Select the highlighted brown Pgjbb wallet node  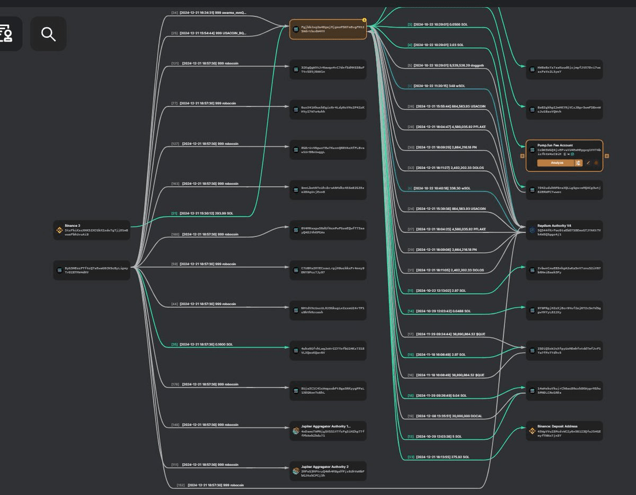(328, 29)
